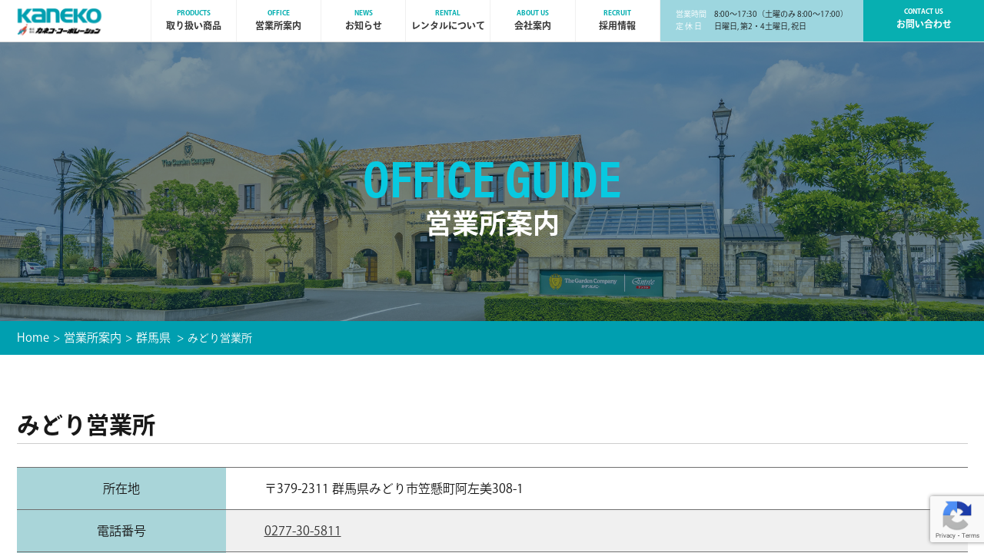Open the お知らせ news page
The height and width of the screenshot is (553, 984).
363,21
